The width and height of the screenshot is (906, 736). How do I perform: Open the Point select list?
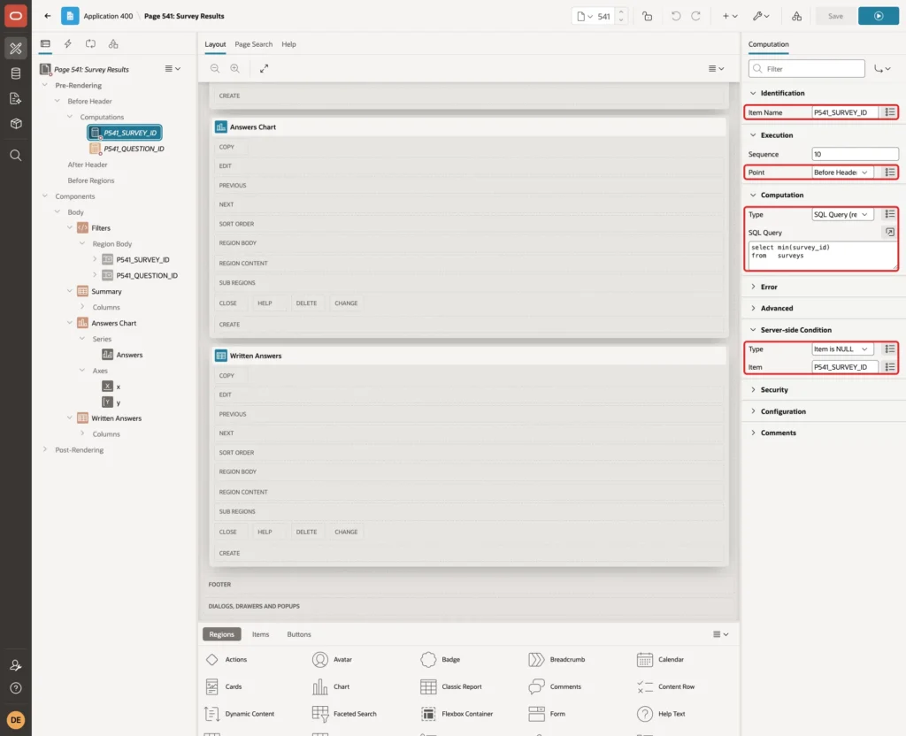(x=842, y=172)
